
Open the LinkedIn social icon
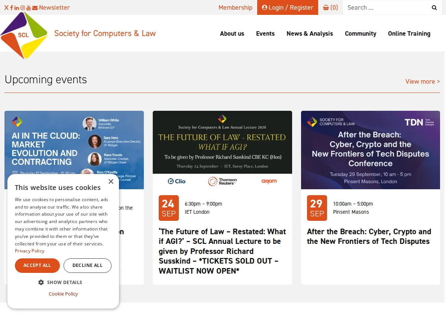[x=17, y=7]
